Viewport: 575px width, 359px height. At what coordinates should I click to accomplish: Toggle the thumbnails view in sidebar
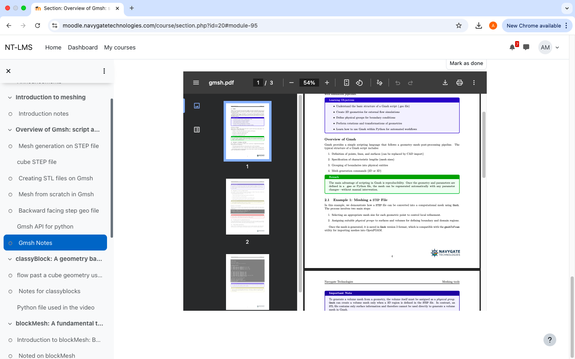(197, 106)
